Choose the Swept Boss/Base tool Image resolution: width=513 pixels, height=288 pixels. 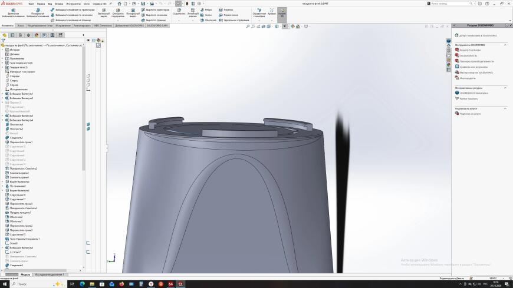73,10
